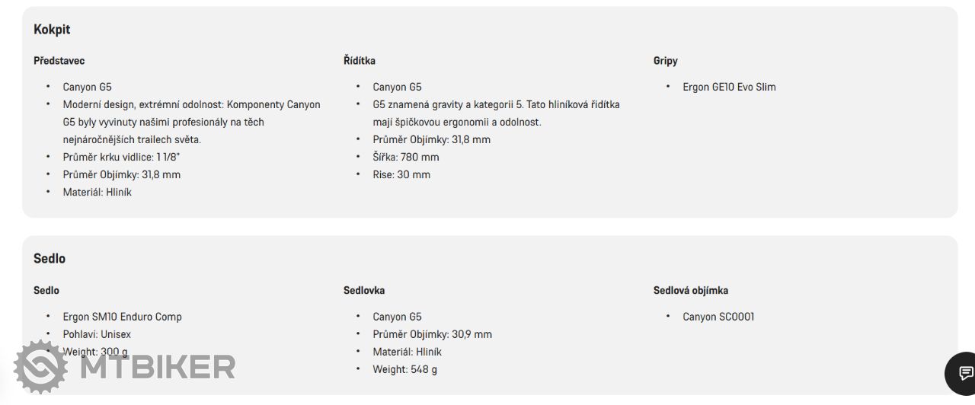Click the Pohlaví: Unisex spec

point(97,334)
